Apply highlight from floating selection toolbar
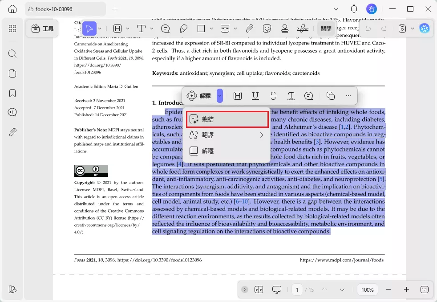 (238, 96)
